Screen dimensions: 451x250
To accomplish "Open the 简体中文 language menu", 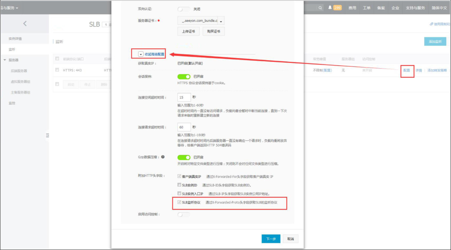I will tap(439, 8).
